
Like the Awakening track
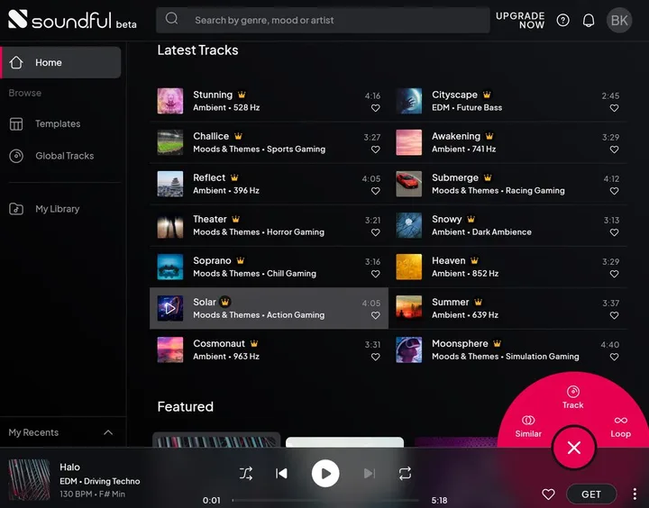pos(614,150)
